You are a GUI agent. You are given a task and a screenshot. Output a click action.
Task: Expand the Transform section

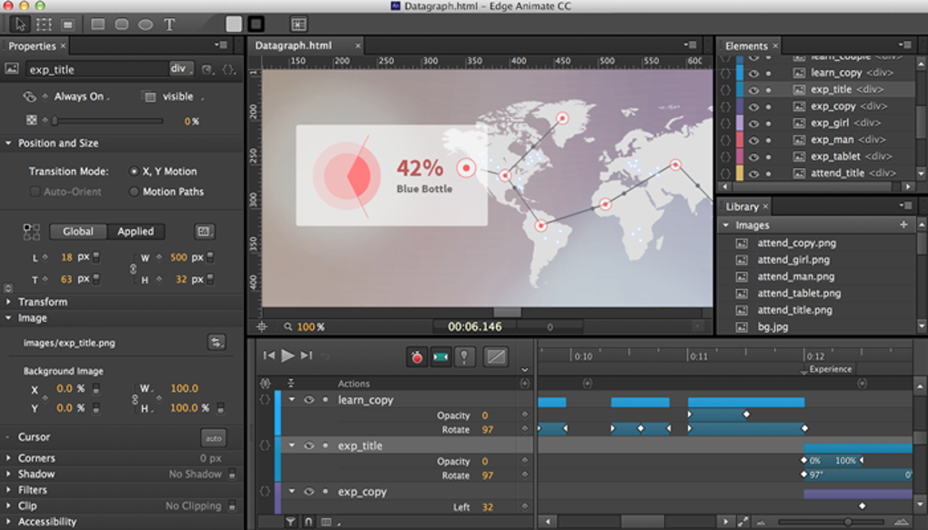(9, 302)
